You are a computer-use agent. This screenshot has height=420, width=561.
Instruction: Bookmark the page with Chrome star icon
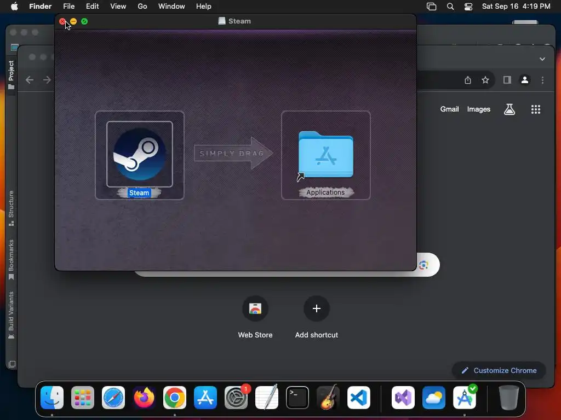485,80
